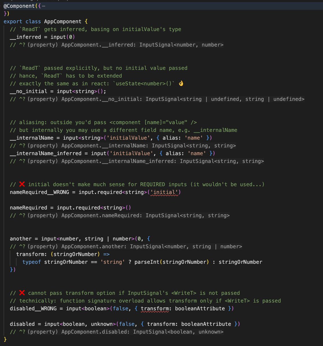
Task: Click "disabled = input<boolean, unknown>" line
Action: (125, 324)
